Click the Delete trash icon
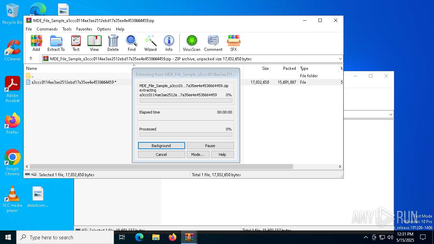 [x=113, y=43]
